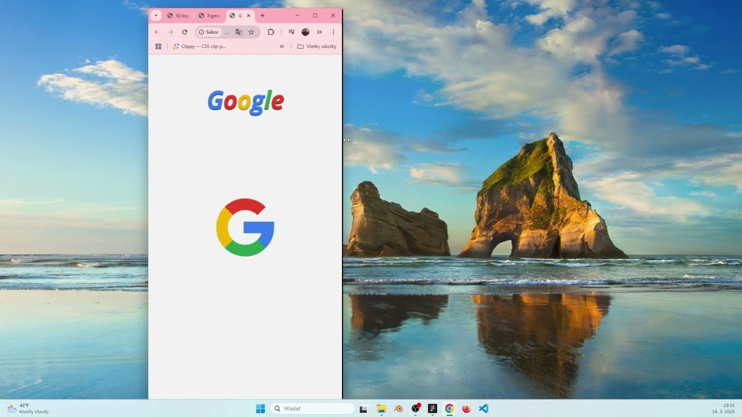
Task: Open Visual Studio Code from the taskbar
Action: point(483,408)
